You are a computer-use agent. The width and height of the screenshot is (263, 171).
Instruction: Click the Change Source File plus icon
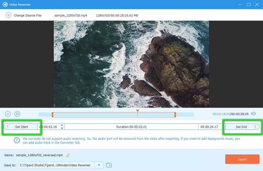tap(8, 15)
